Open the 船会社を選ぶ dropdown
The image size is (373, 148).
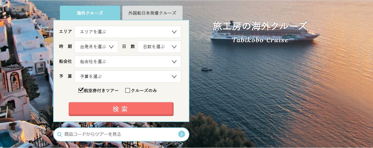[x=128, y=62]
